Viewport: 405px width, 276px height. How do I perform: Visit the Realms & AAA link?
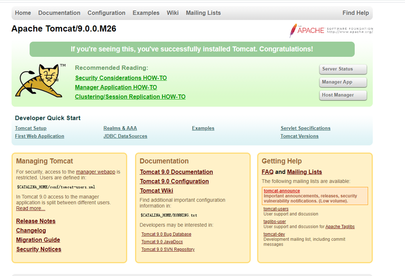coord(120,128)
